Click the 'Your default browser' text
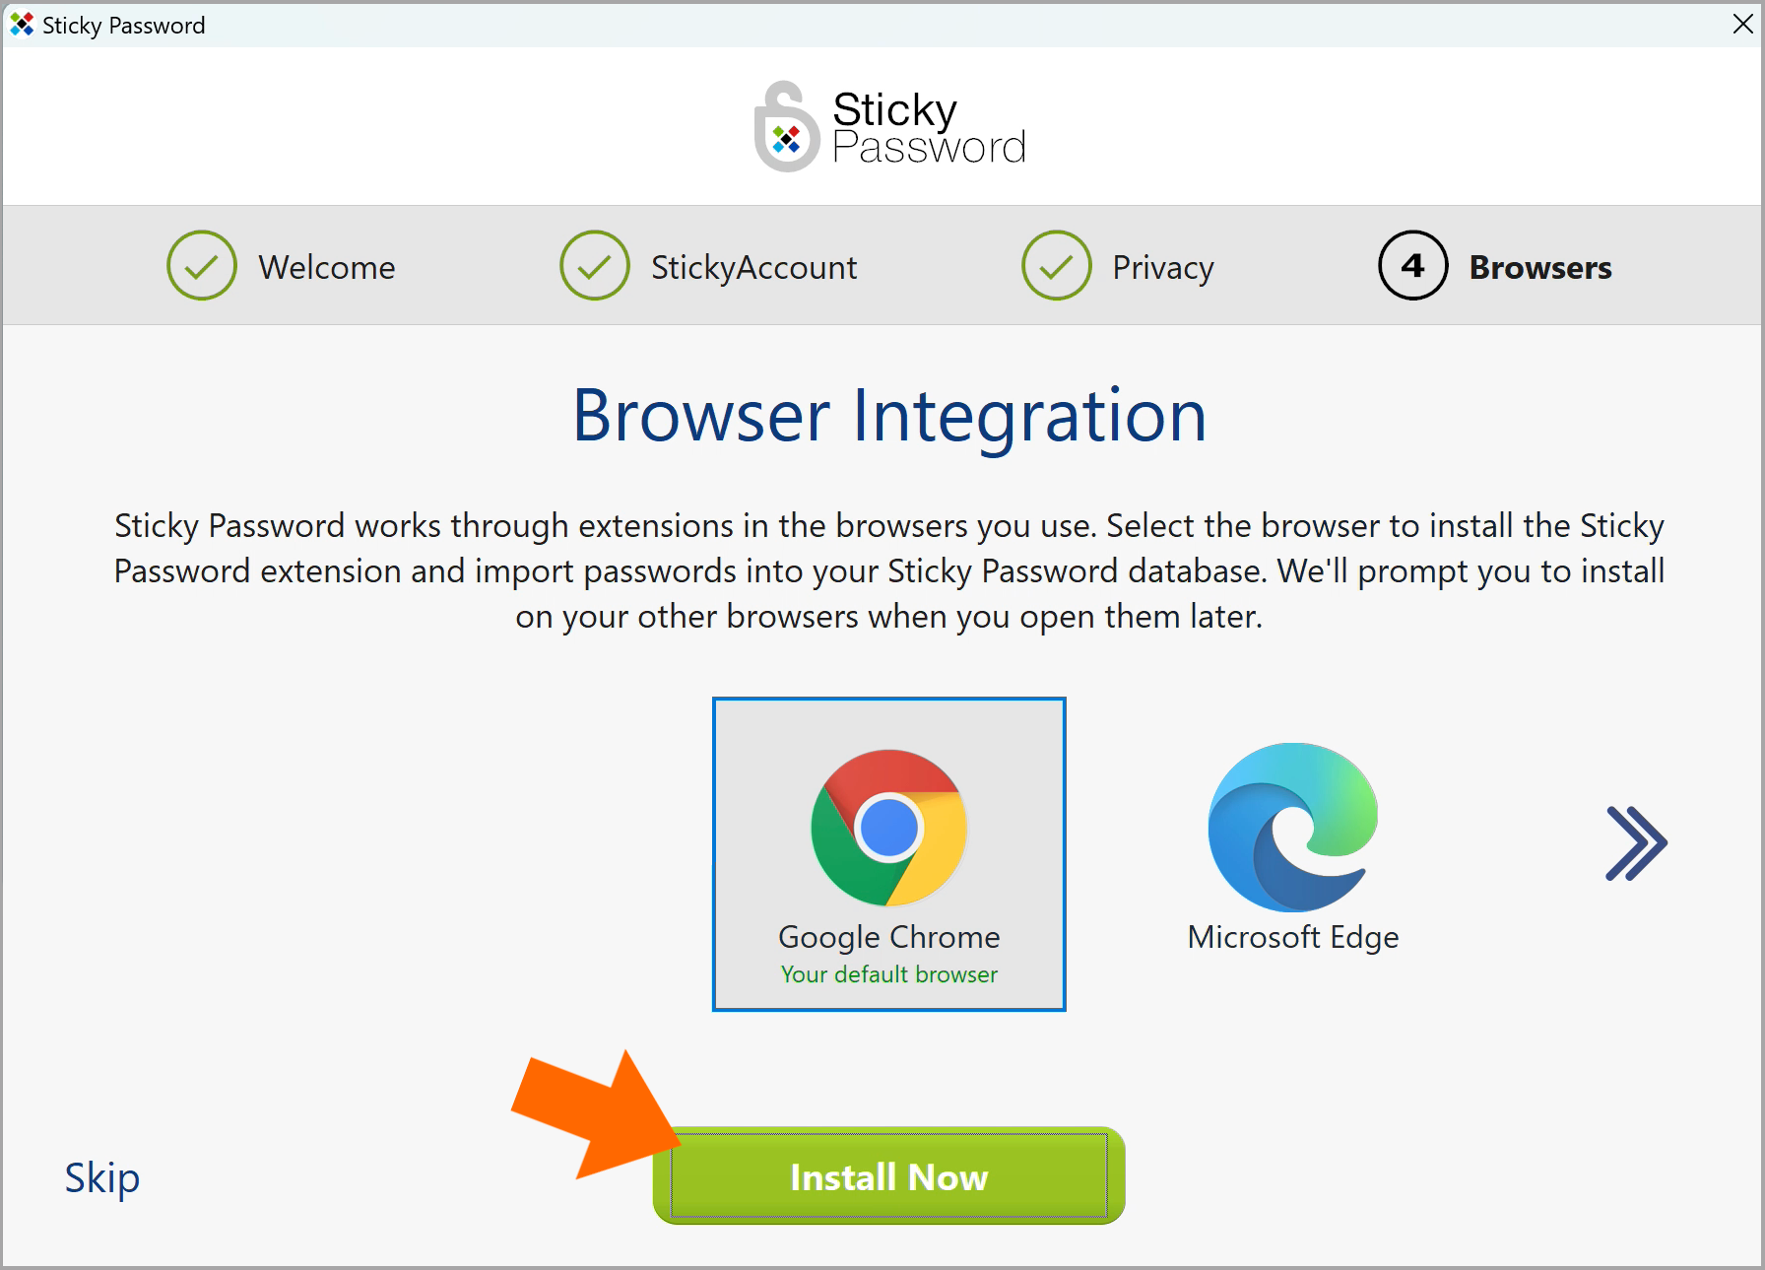Screen dimensions: 1765x1270 (x=889, y=974)
